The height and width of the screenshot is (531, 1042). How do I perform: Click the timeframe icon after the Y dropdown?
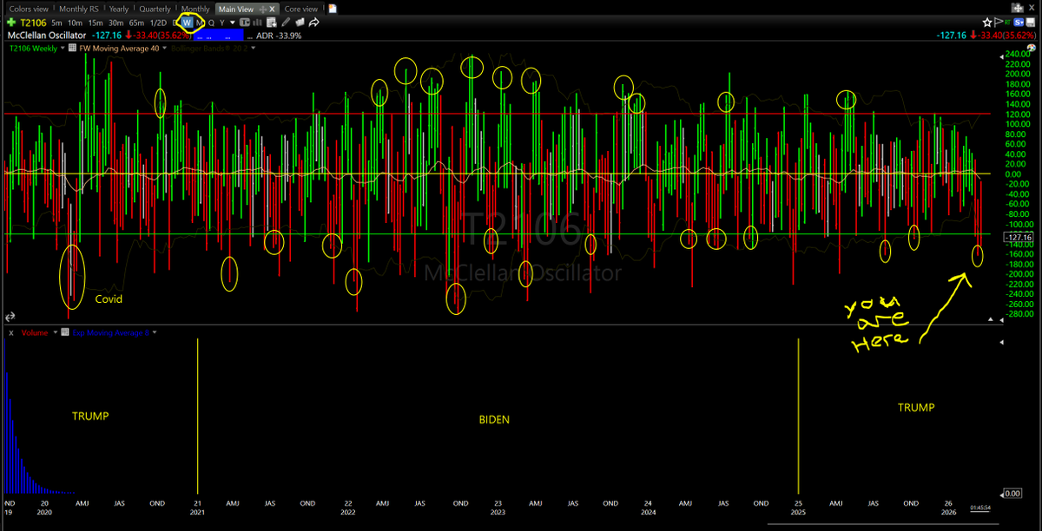pyautogui.click(x=245, y=23)
